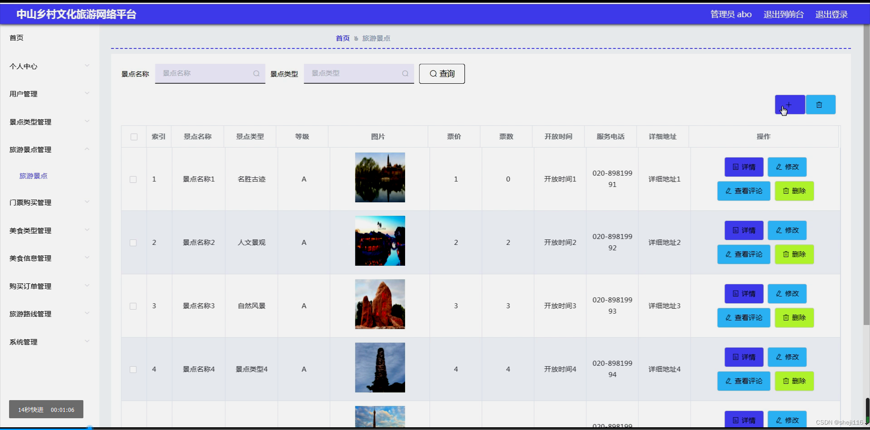Image resolution: width=870 pixels, height=430 pixels.
Task: Open 查看评论 for 景点名称3
Action: coord(743,317)
